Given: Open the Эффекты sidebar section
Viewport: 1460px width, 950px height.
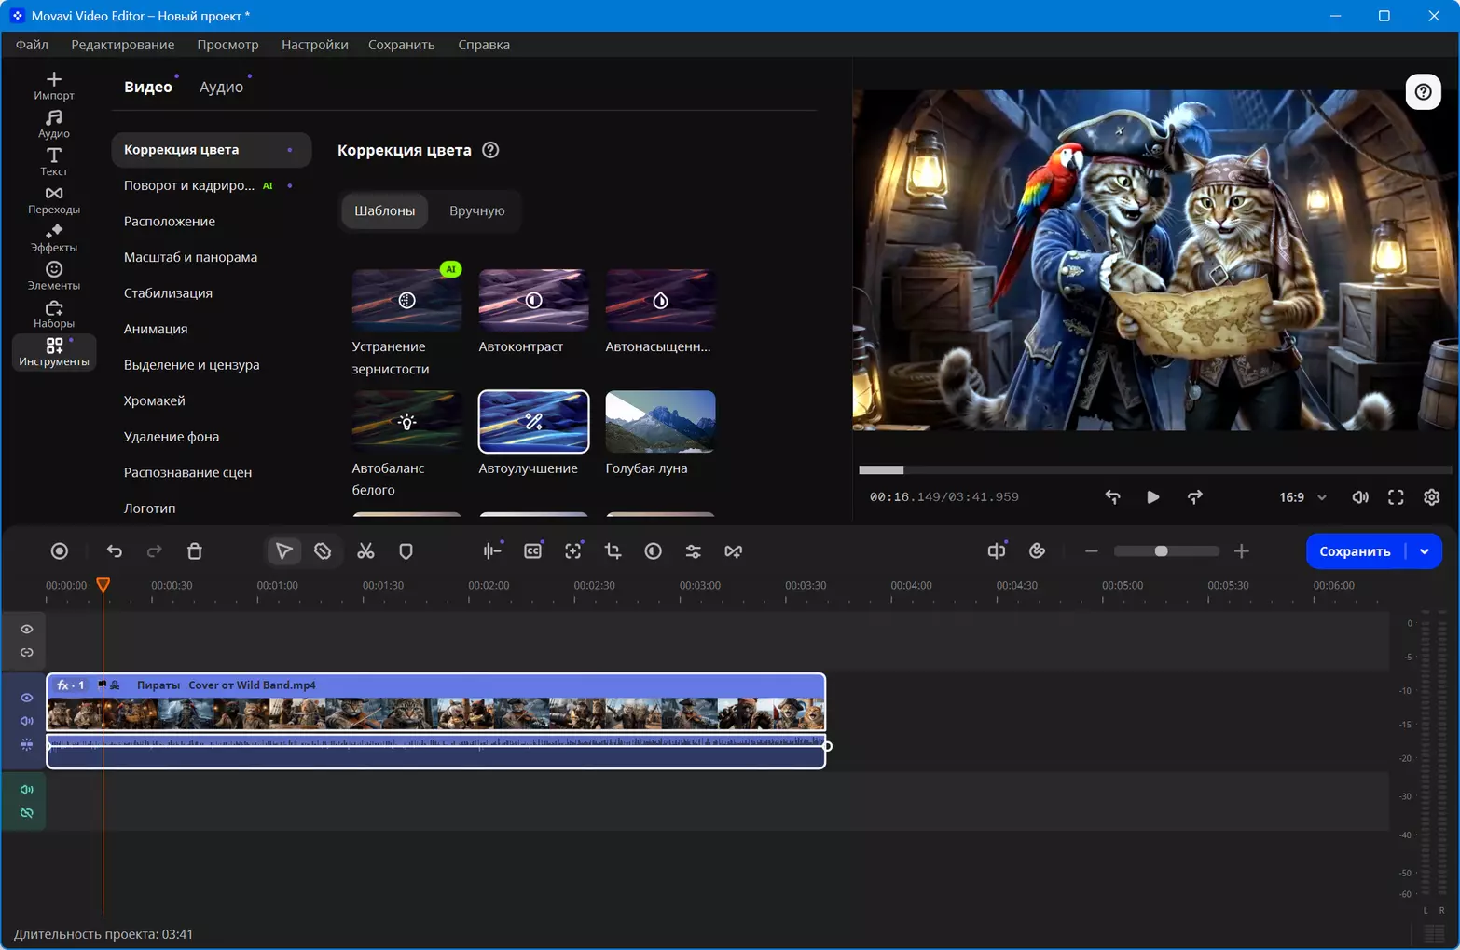Looking at the screenshot, I should 54,238.
